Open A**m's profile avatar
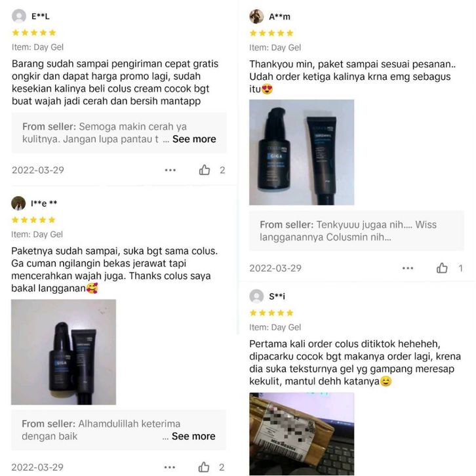Viewport: 476px width, 476px height. pyautogui.click(x=256, y=16)
